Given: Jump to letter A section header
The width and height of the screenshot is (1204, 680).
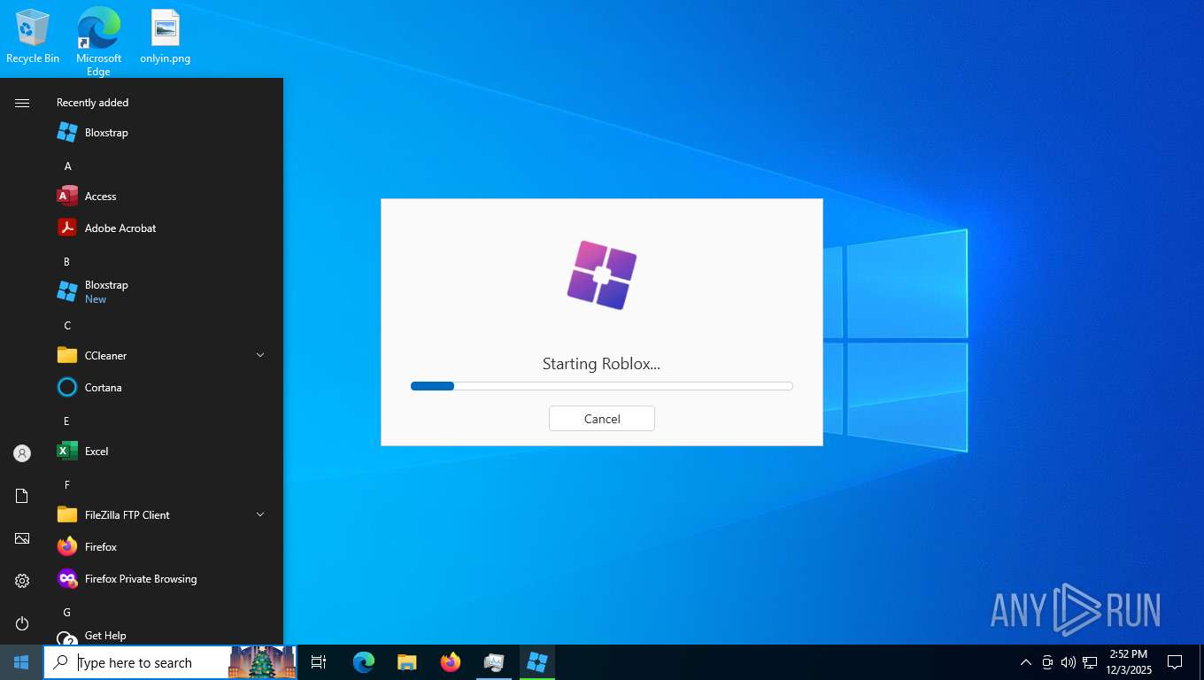Looking at the screenshot, I should pyautogui.click(x=67, y=166).
